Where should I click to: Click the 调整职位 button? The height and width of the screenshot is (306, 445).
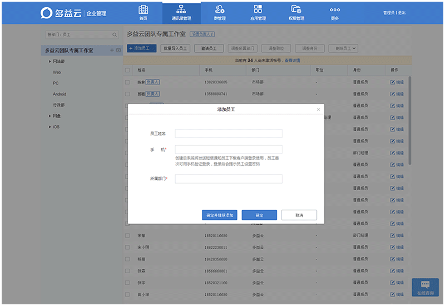(276, 48)
